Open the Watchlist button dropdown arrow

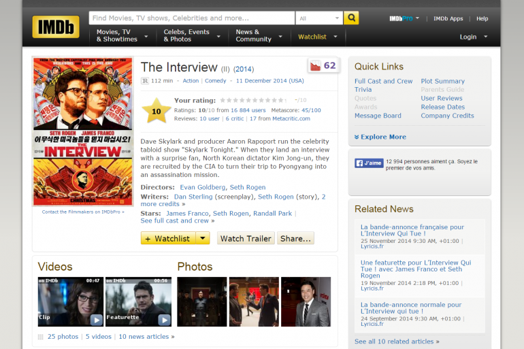tap(203, 238)
